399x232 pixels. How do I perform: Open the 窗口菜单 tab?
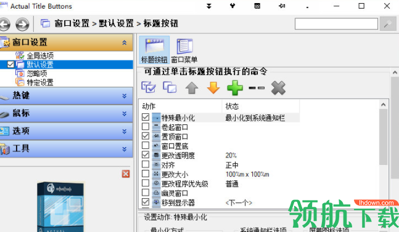point(184,50)
